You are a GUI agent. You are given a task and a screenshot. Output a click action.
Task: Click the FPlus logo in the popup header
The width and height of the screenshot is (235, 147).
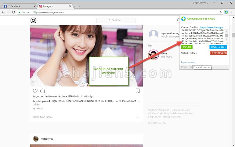tap(184, 19)
